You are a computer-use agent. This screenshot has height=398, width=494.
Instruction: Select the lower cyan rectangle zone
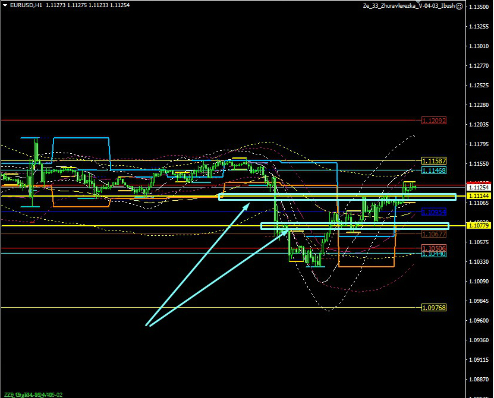(355, 226)
